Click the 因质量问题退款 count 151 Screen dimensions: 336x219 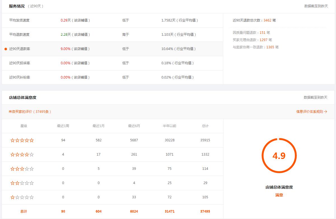point(262,33)
